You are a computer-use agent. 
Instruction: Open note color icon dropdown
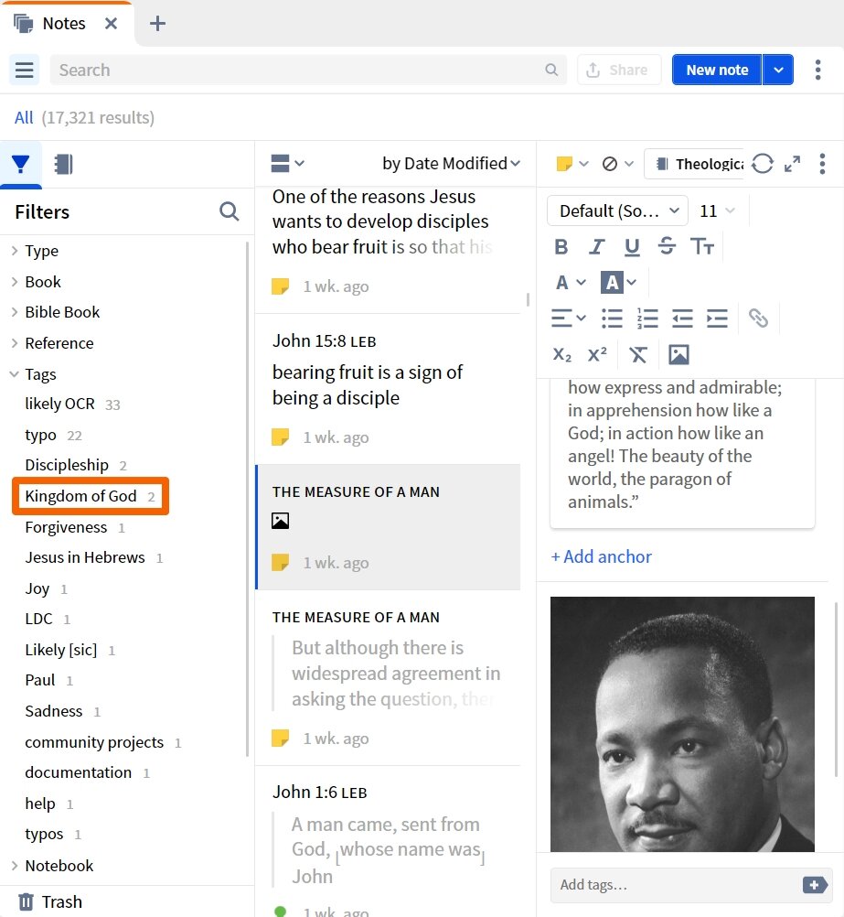pyautogui.click(x=572, y=164)
